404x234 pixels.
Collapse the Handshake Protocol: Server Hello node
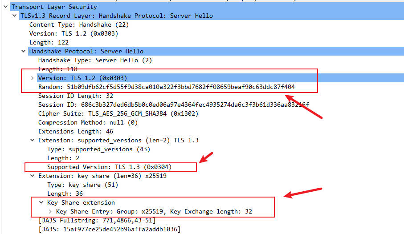click(24, 51)
